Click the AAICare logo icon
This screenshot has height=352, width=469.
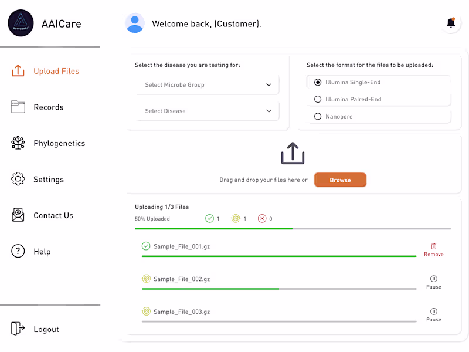click(x=21, y=23)
